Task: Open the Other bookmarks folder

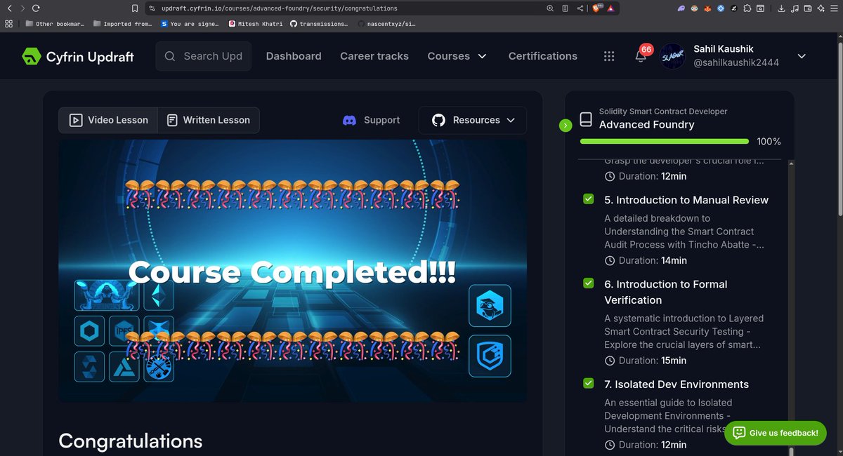Action: coord(54,23)
